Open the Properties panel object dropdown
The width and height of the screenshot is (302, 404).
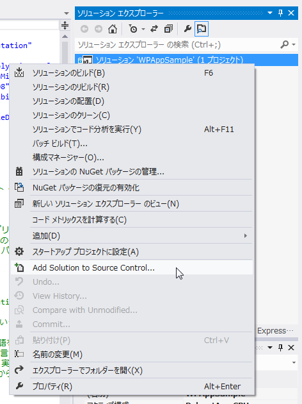click(294, 362)
